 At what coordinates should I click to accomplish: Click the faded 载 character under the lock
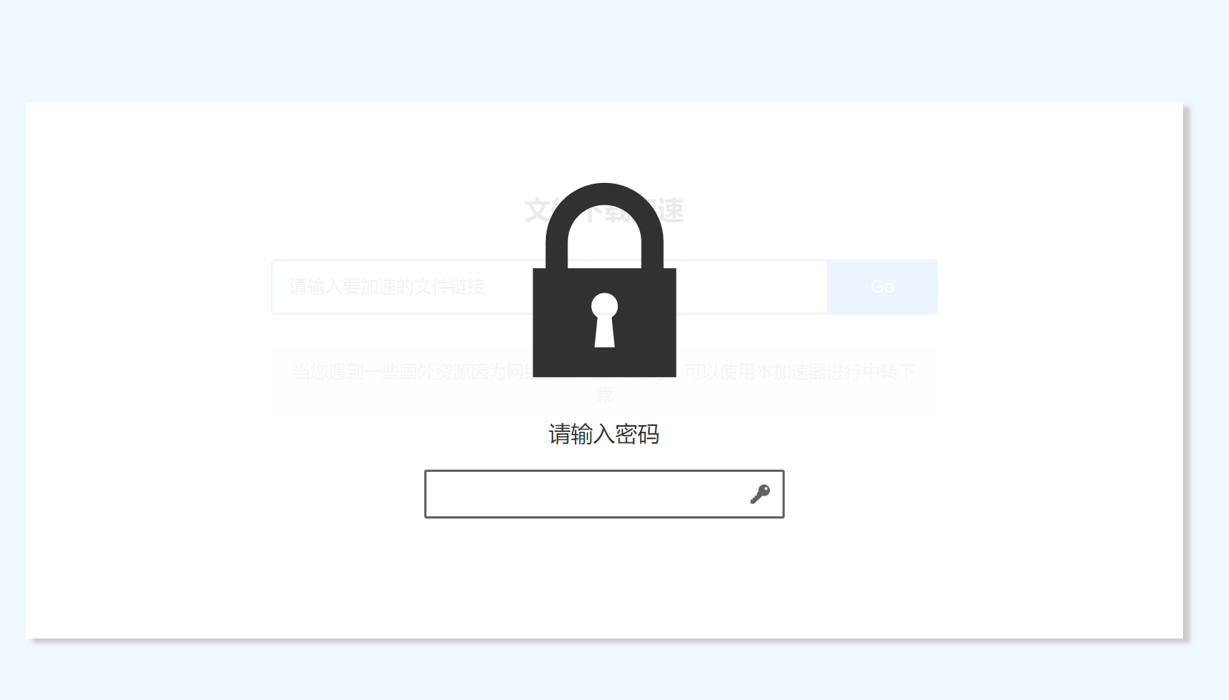[604, 394]
